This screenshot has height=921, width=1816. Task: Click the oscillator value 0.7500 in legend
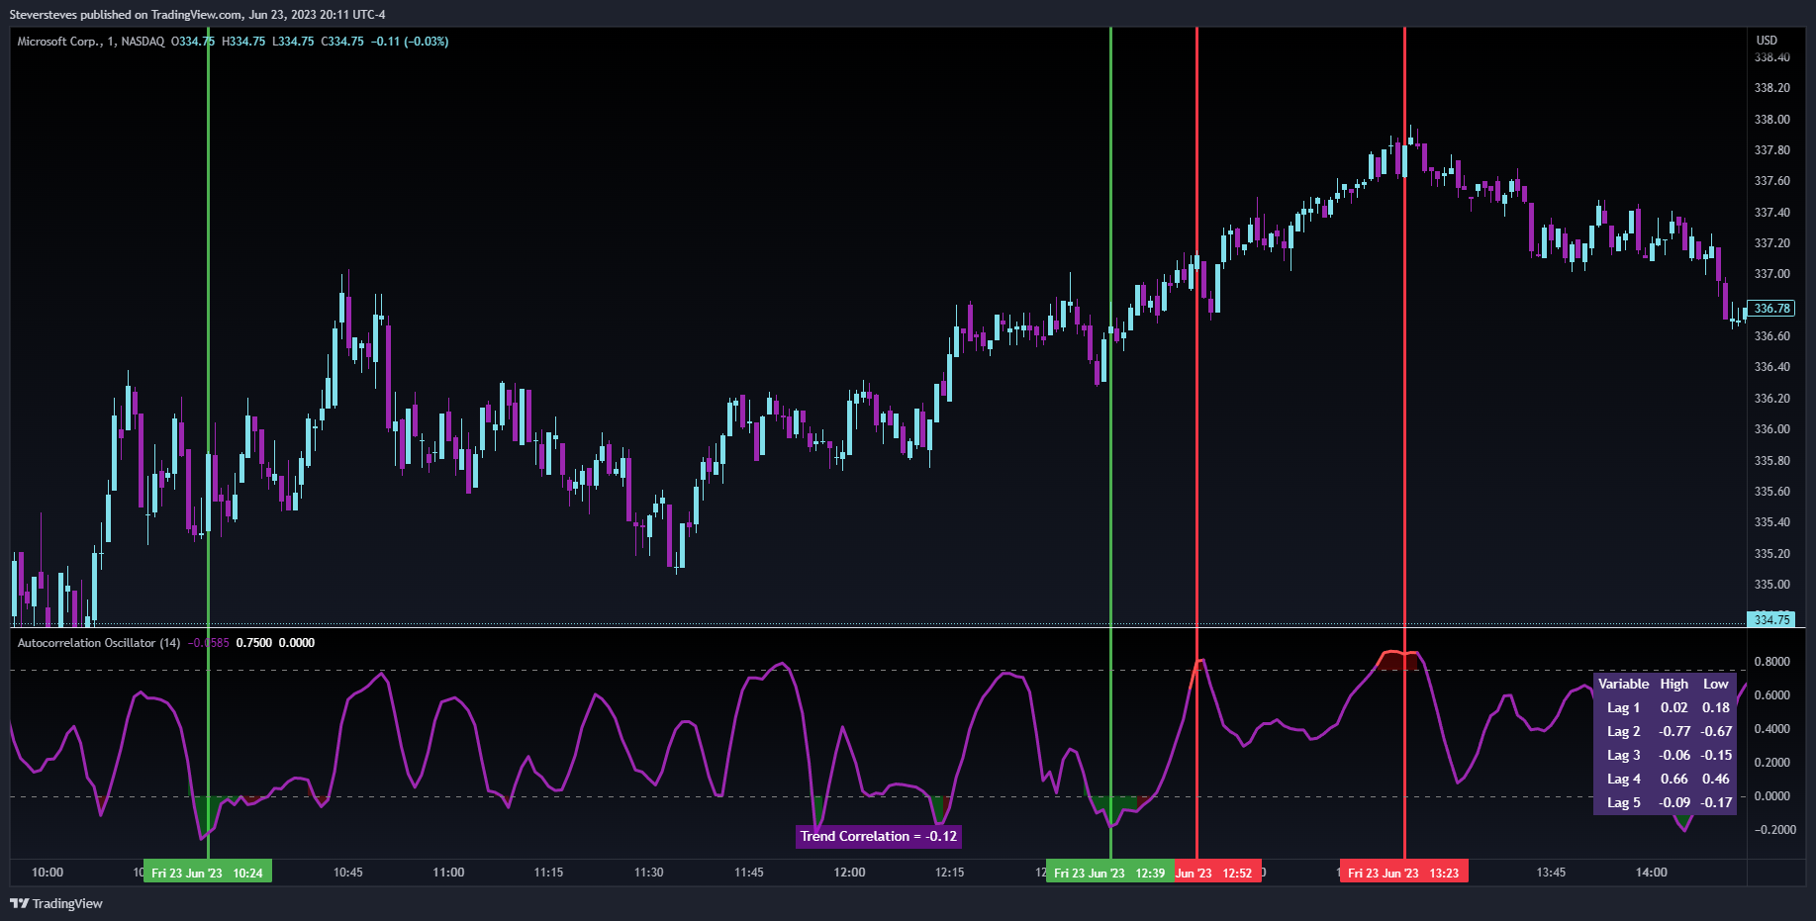tap(254, 643)
